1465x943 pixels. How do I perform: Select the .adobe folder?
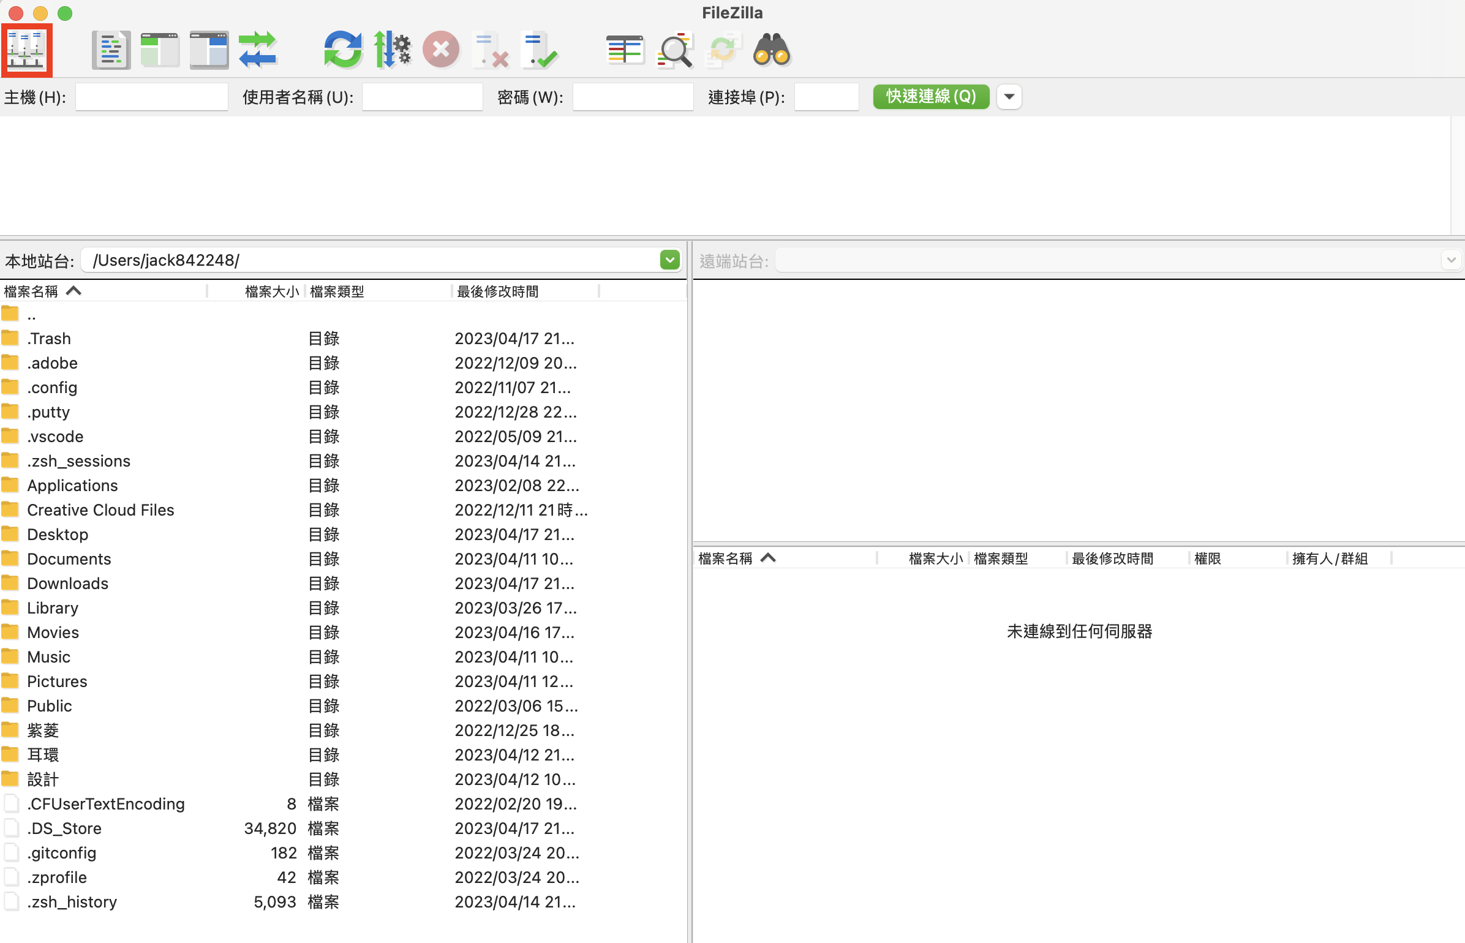click(x=343, y=363)
